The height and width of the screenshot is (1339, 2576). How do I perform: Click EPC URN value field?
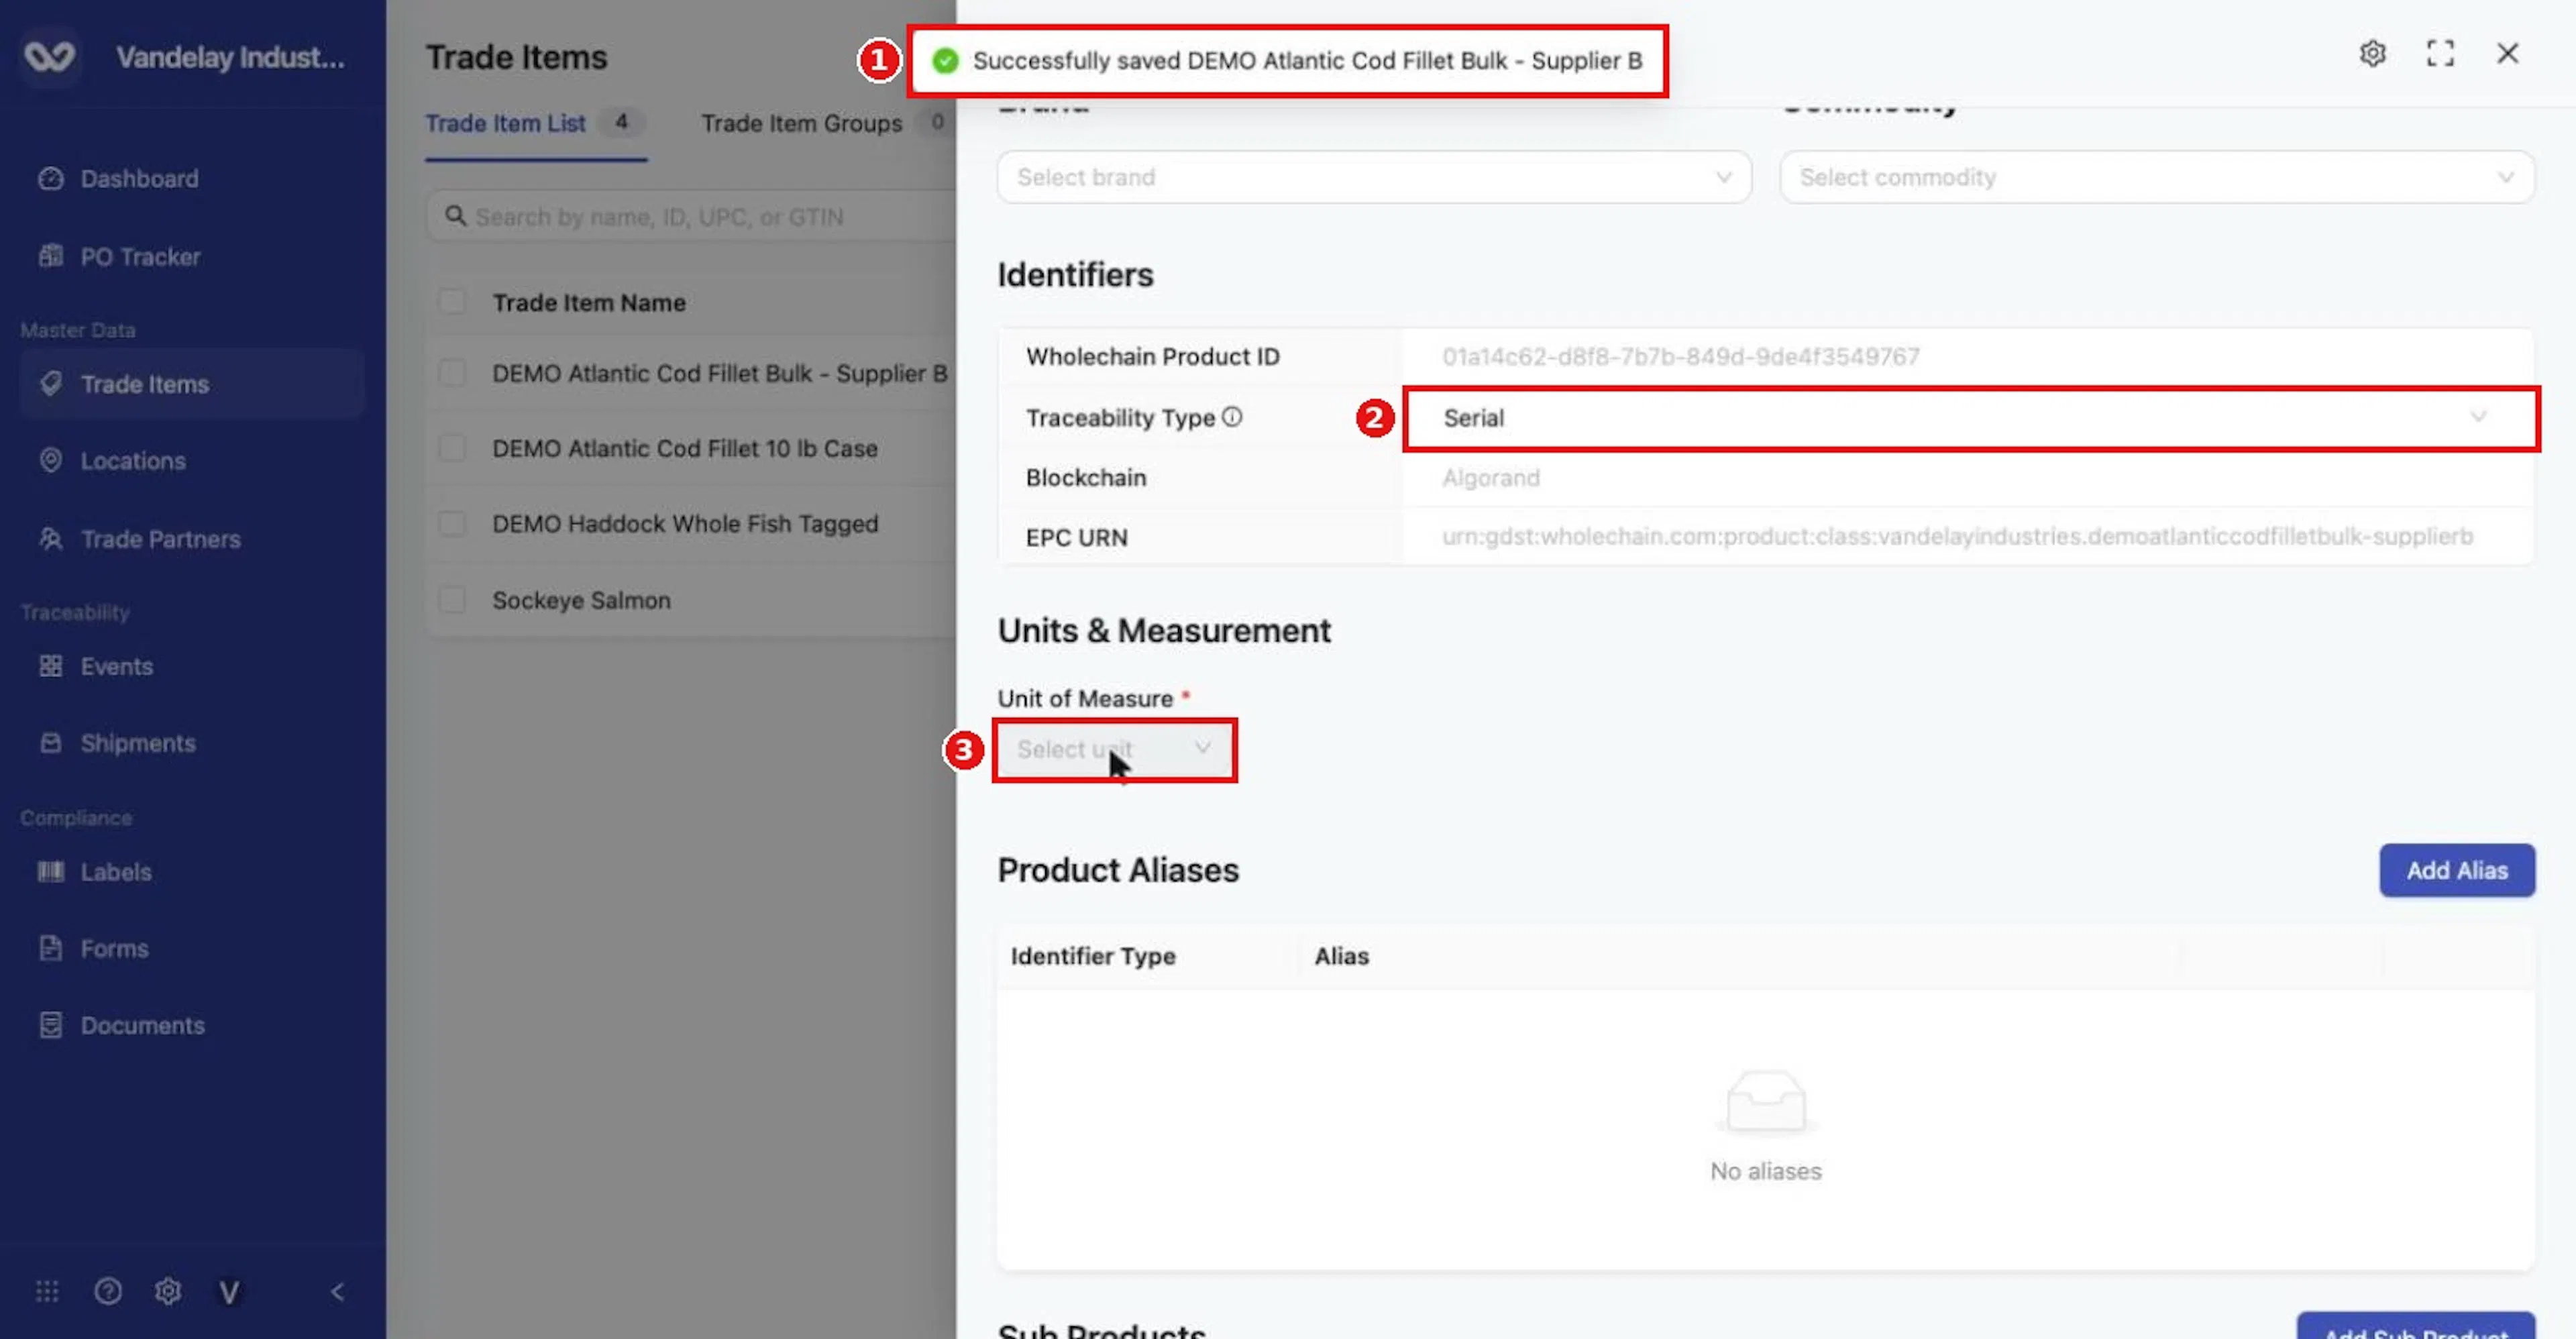click(x=1968, y=537)
